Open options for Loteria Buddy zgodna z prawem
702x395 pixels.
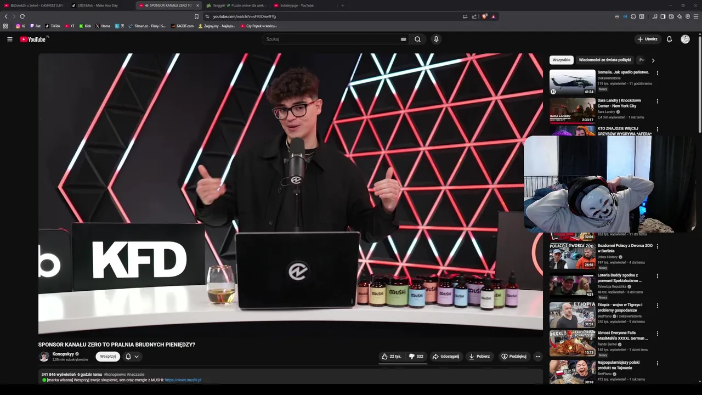coord(658,276)
